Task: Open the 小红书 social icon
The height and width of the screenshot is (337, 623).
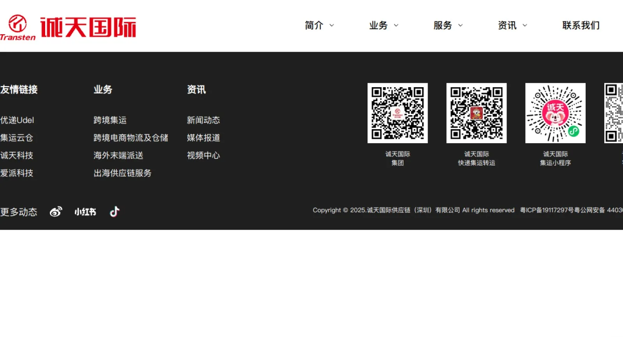Action: [x=85, y=212]
